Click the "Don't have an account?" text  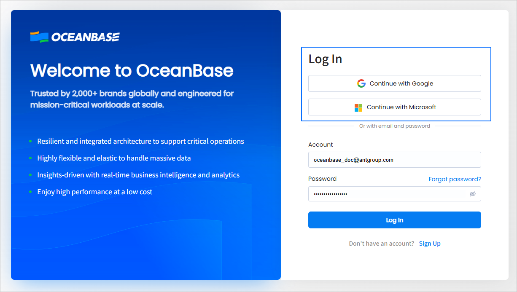coord(381,244)
